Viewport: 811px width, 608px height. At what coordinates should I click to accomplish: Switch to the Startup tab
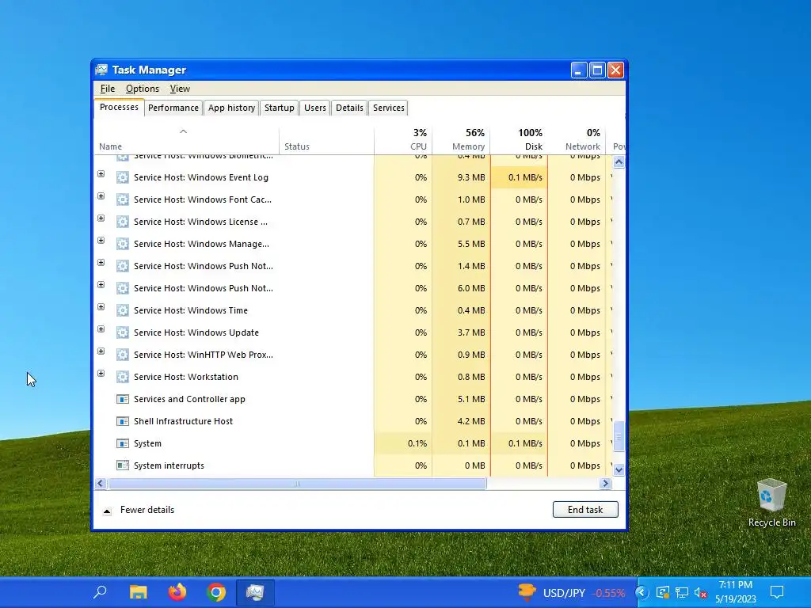pos(280,108)
